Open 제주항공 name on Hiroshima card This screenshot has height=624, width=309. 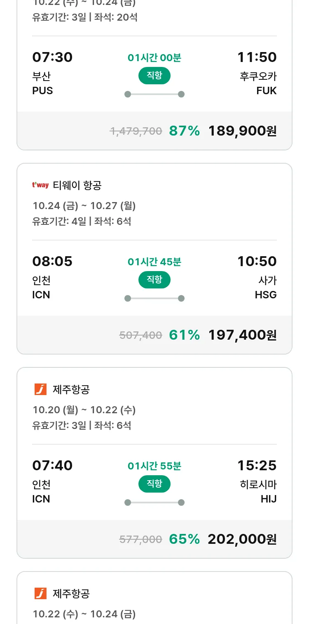[71, 390]
